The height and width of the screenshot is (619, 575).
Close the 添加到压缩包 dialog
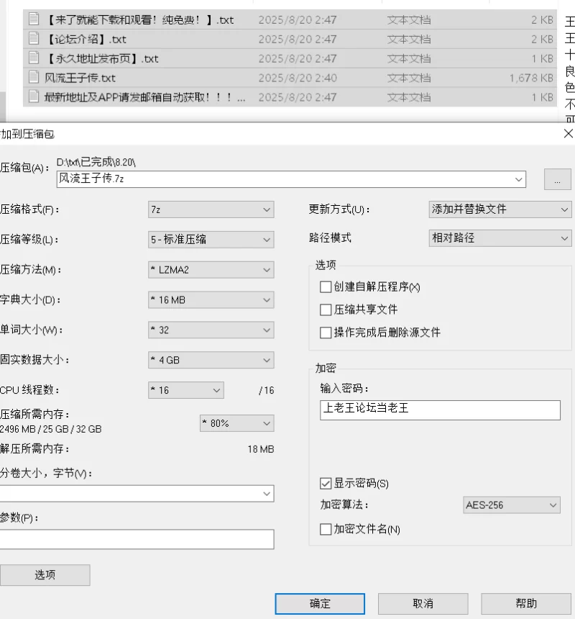[x=568, y=134]
